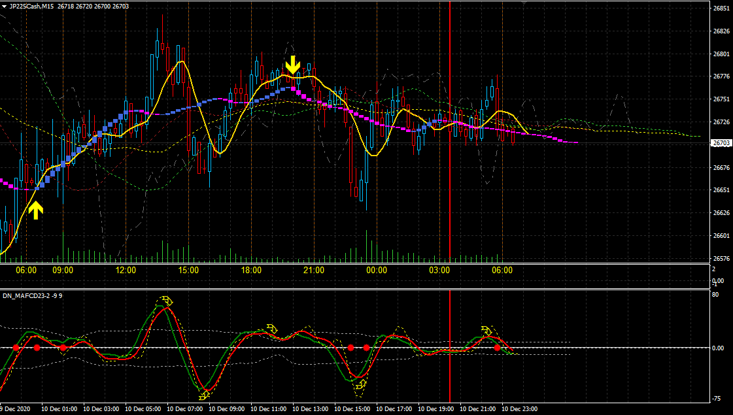733x415 pixels.
Task: Click the 10 Dec 07:00 time axis label
Action: coord(184,409)
